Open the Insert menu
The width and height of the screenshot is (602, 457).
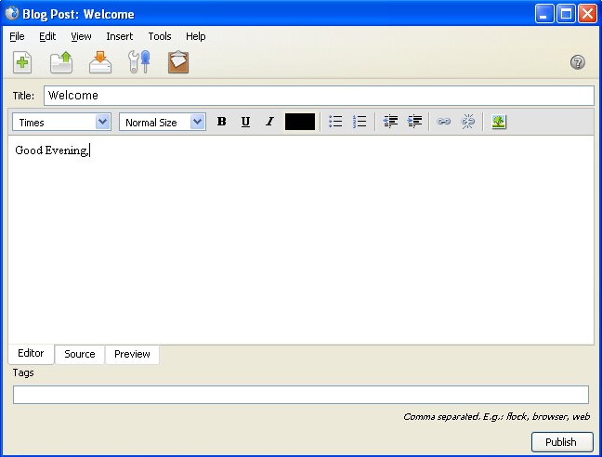(x=119, y=36)
